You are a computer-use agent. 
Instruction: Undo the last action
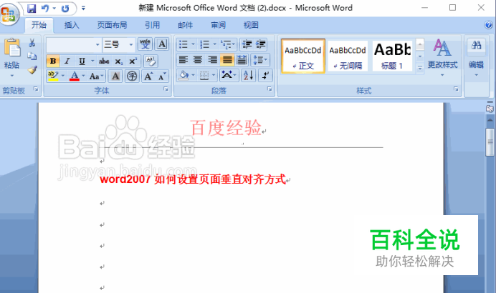coord(45,9)
